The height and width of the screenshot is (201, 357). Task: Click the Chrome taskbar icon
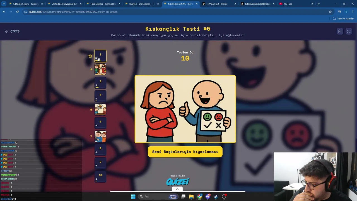point(199,197)
